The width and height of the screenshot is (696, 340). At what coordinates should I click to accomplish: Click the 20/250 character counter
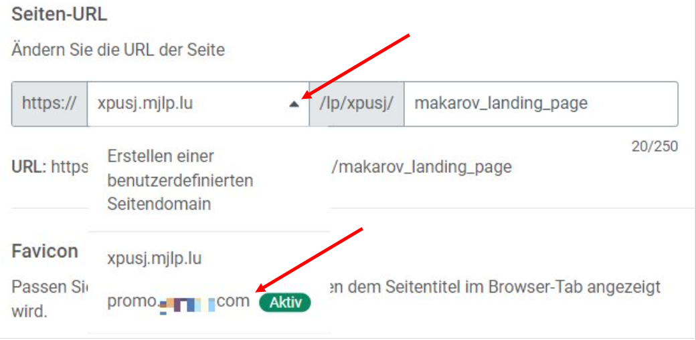coord(655,146)
